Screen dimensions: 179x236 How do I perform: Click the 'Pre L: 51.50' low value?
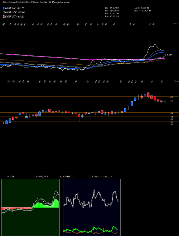(x=112, y=14)
